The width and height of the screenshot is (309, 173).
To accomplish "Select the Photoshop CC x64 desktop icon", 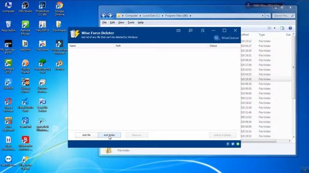I will 42,9.
